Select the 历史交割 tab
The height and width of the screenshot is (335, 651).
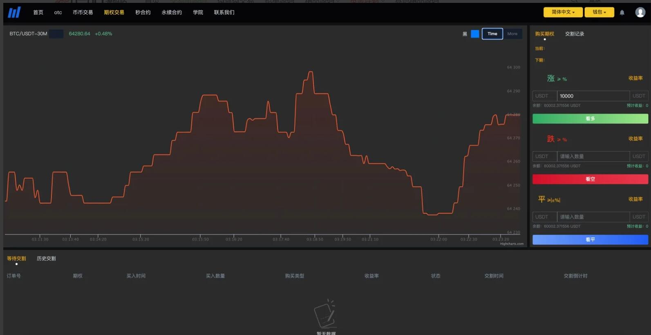pyautogui.click(x=46, y=259)
